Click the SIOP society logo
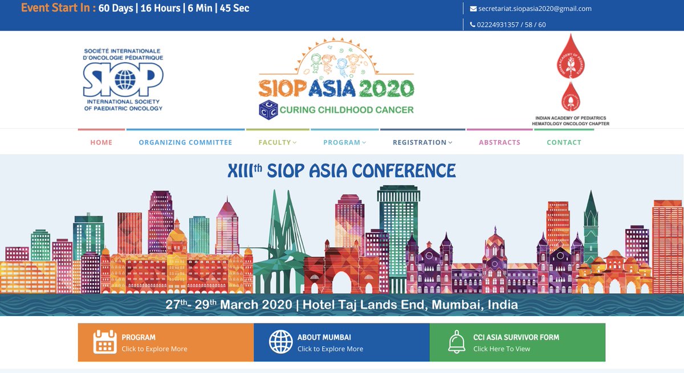The image size is (684, 373). [123, 79]
